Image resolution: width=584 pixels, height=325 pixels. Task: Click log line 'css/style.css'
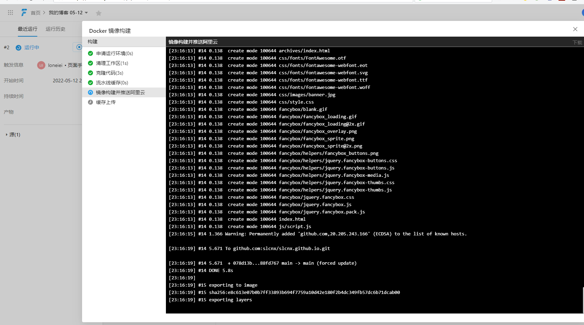pos(241,102)
